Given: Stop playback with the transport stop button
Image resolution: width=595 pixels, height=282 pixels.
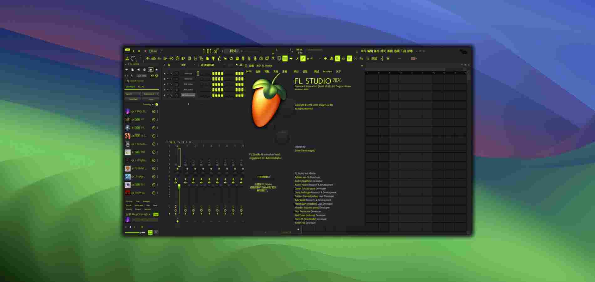Looking at the screenshot, I should click(139, 51).
